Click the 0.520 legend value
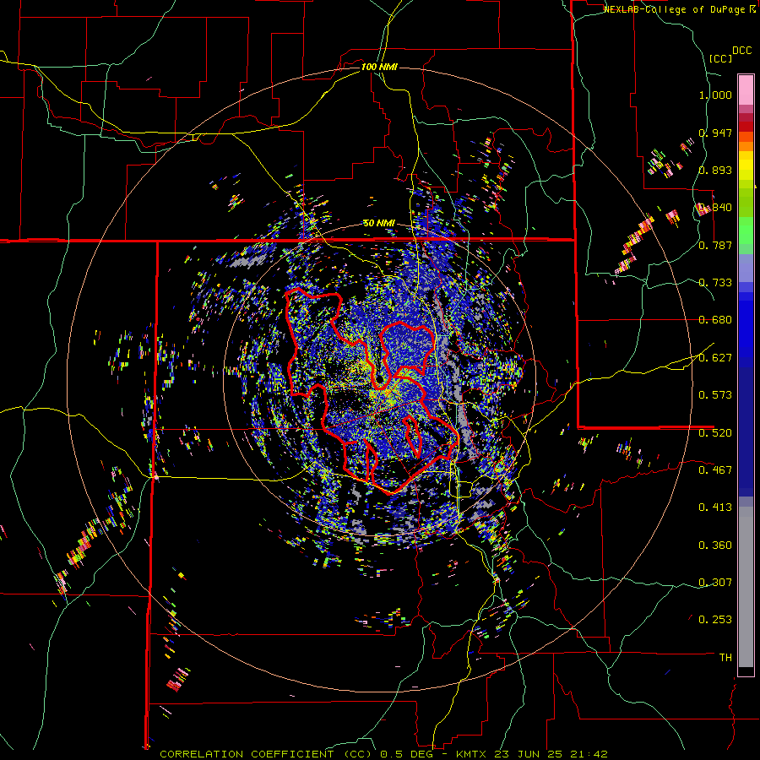This screenshot has width=760, height=760. pyautogui.click(x=715, y=433)
